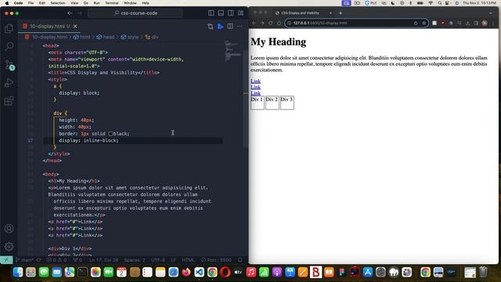The height and width of the screenshot is (282, 501).
Task: Open editor More Actions ellipsis menu
Action: 240,27
